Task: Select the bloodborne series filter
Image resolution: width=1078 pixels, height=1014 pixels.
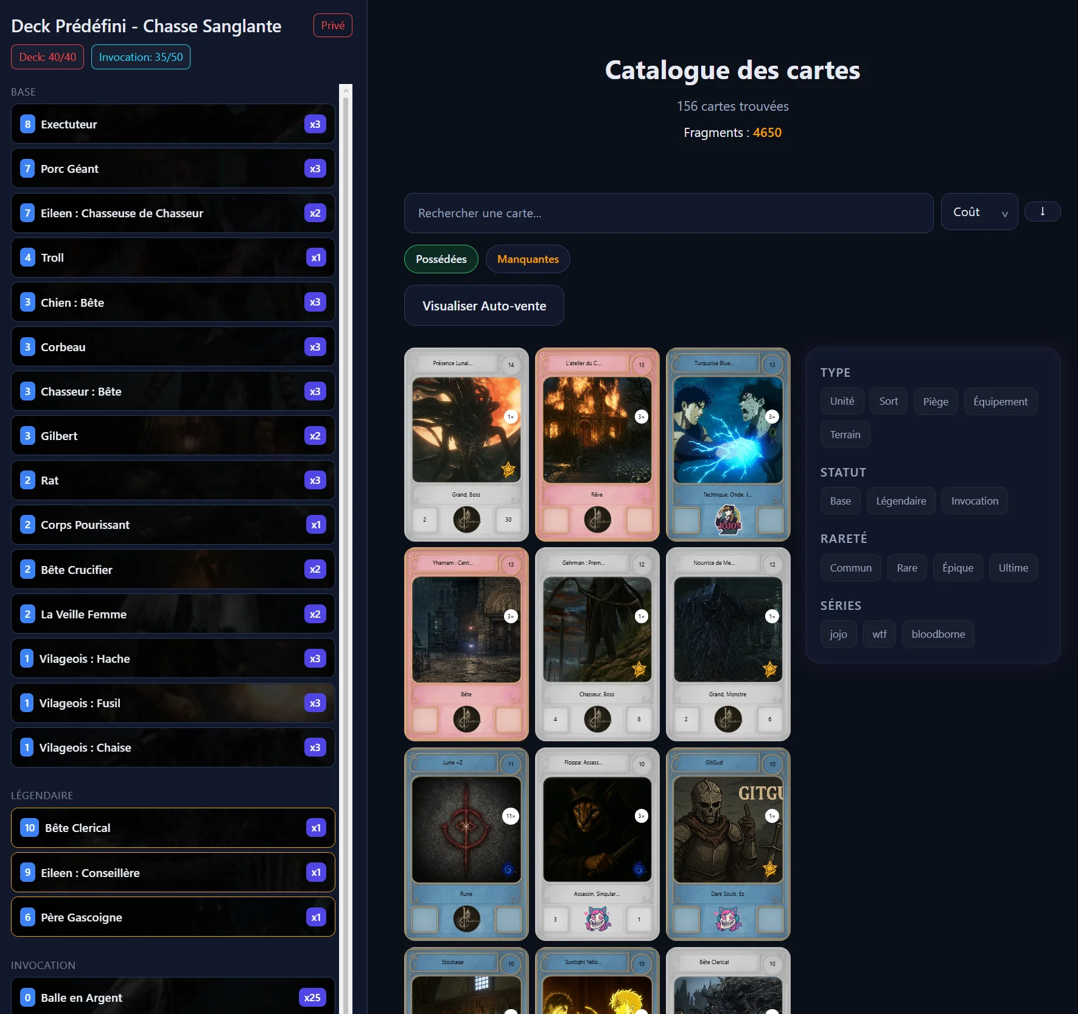Action: [937, 634]
